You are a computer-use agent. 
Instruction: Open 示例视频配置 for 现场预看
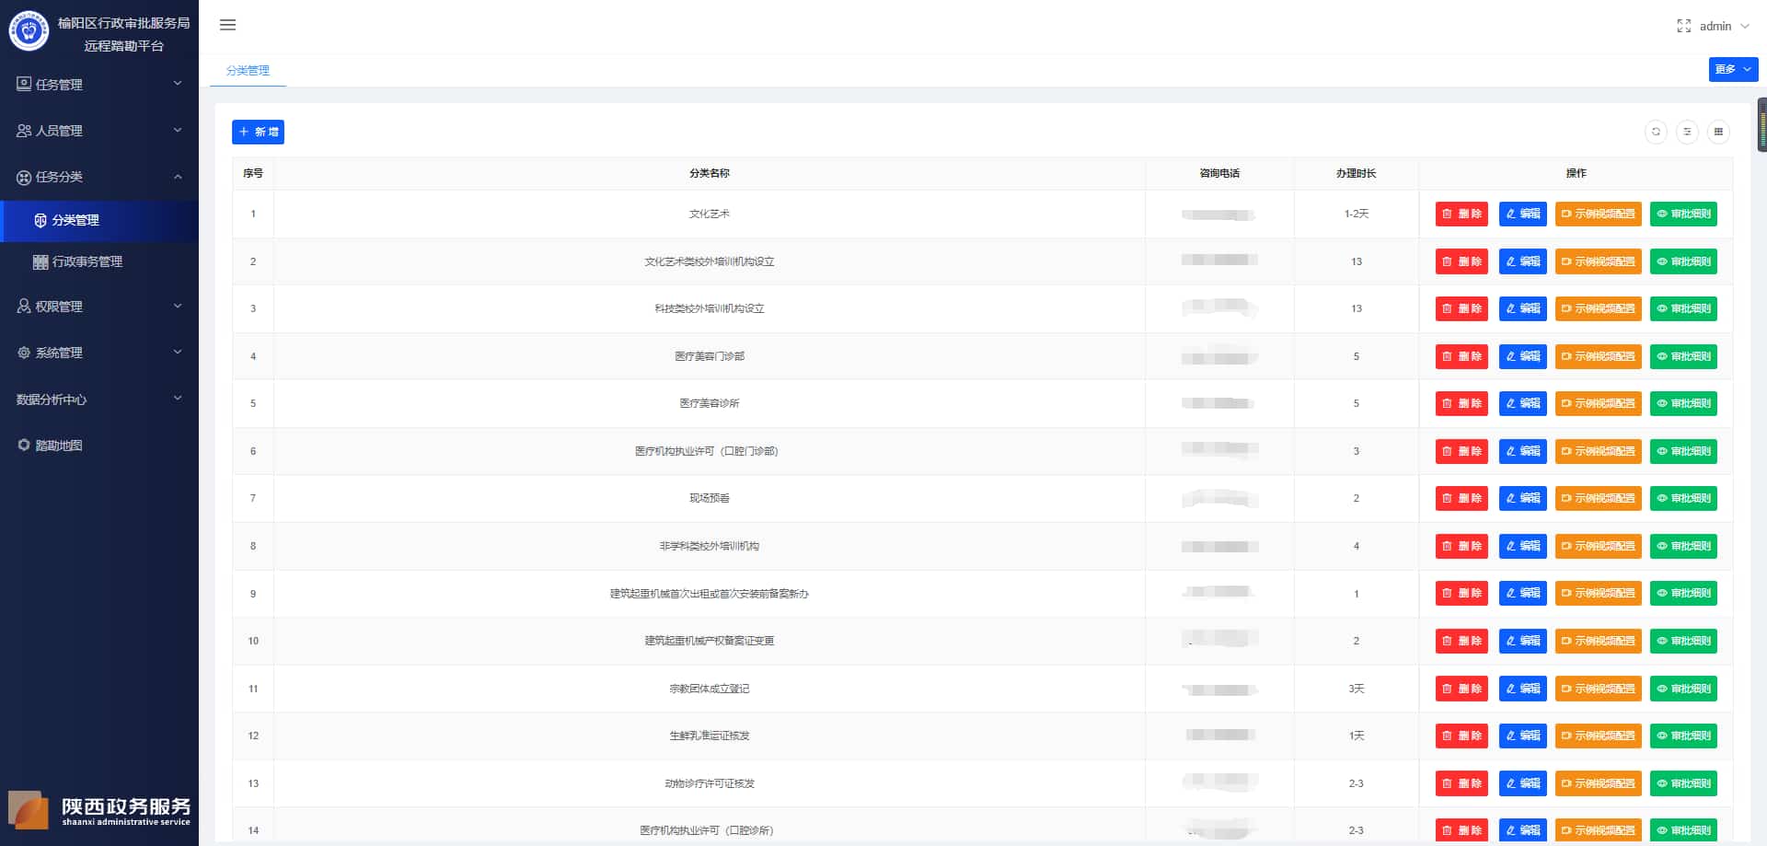[1599, 498]
